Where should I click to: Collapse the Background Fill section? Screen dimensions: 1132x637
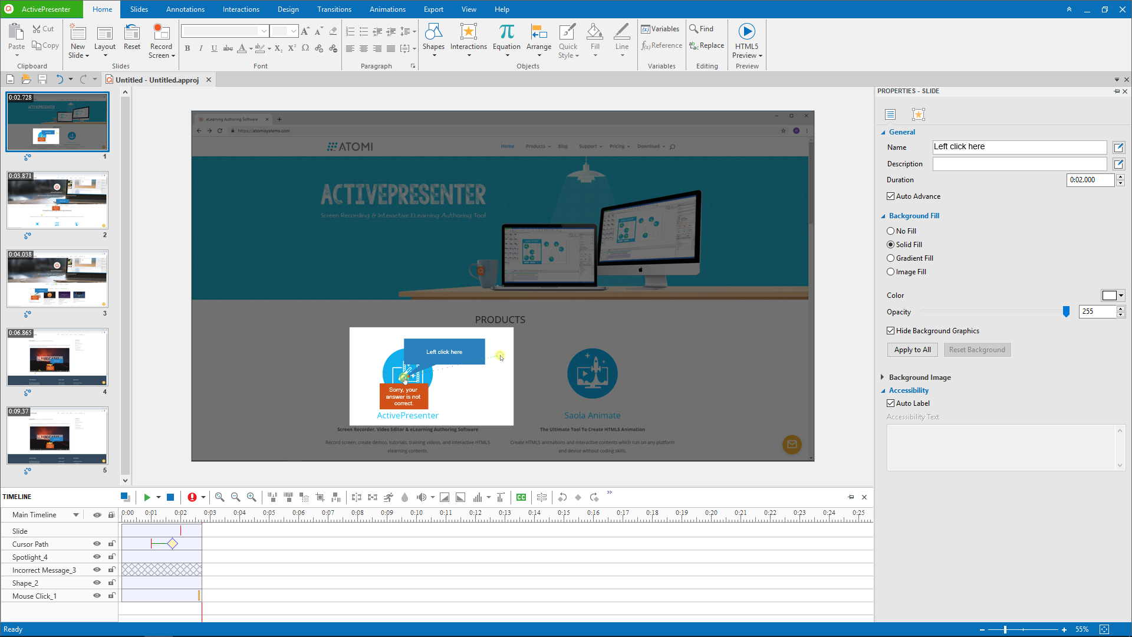click(883, 216)
